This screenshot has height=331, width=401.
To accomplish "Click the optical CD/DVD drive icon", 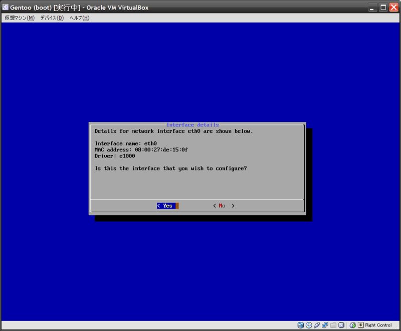I will tap(309, 325).
